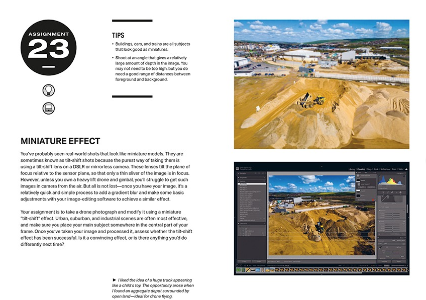The height and width of the screenshot is (300, 426).
Task: Select the Healing tool in tool strip
Action: tap(392, 192)
